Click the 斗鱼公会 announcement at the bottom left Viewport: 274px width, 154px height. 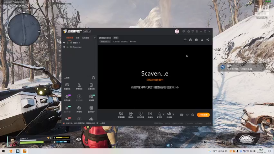coord(84,123)
